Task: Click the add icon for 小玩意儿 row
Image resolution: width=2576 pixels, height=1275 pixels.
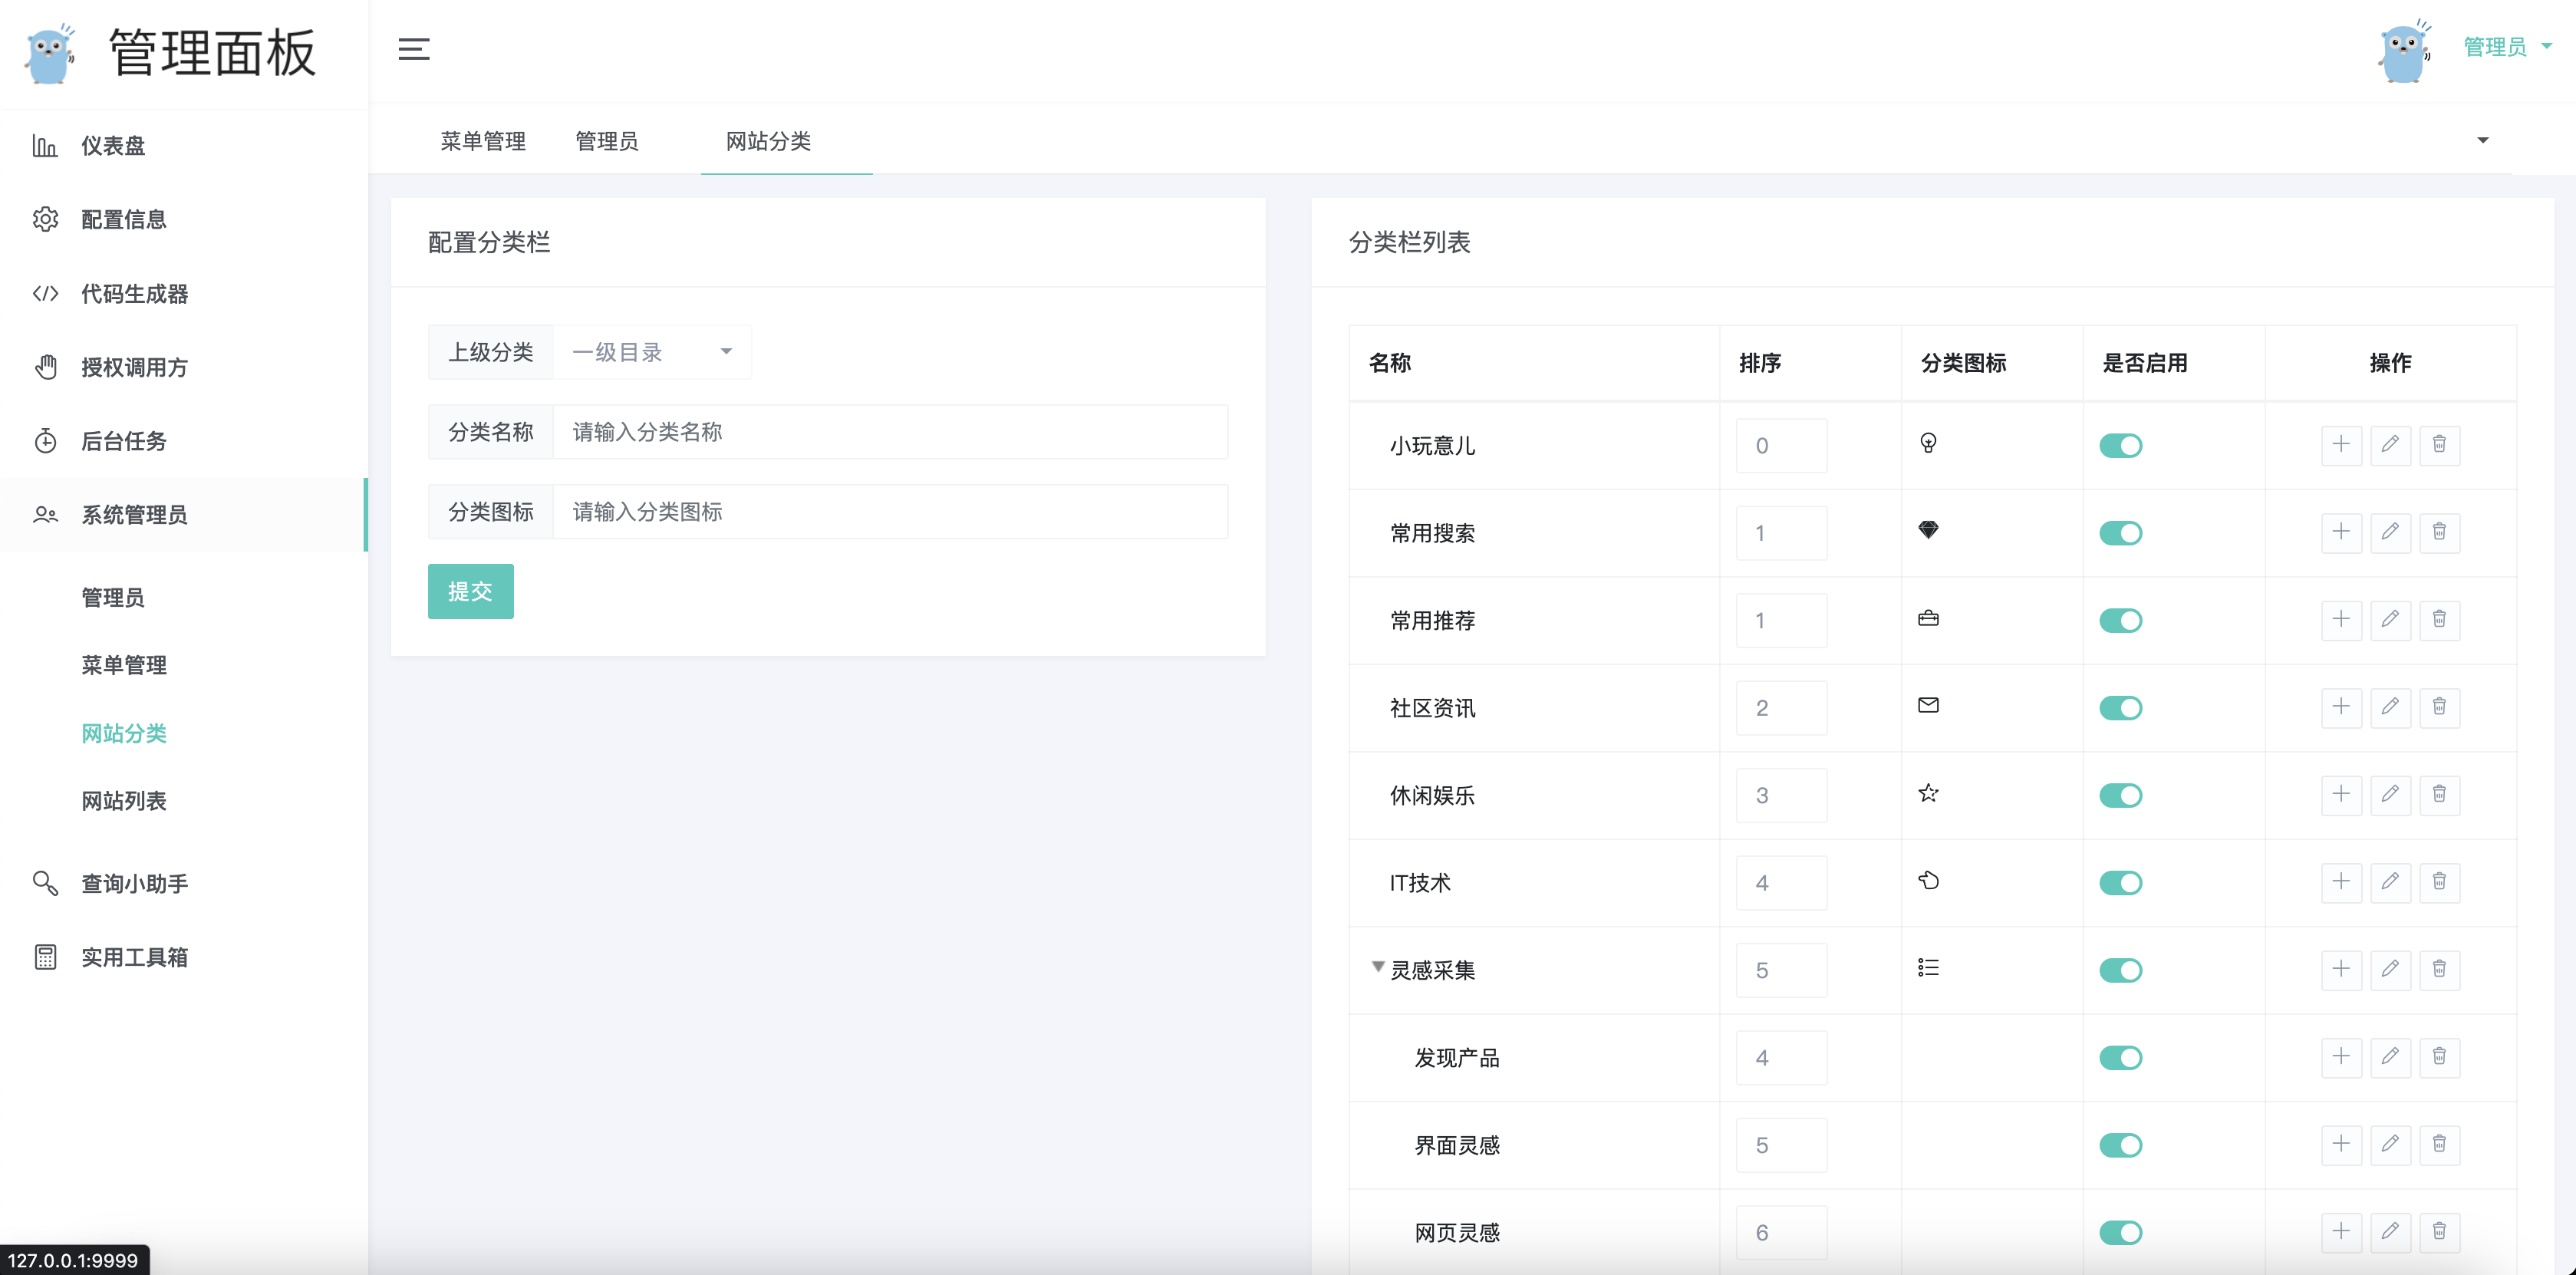Action: coord(2340,445)
